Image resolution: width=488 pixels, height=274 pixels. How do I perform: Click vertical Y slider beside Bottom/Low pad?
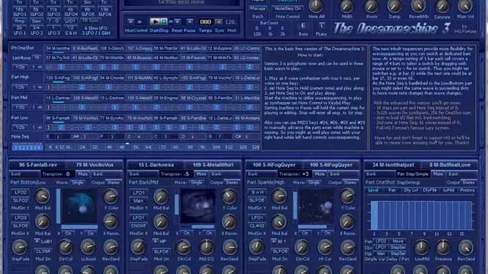pyautogui.click(x=58, y=205)
